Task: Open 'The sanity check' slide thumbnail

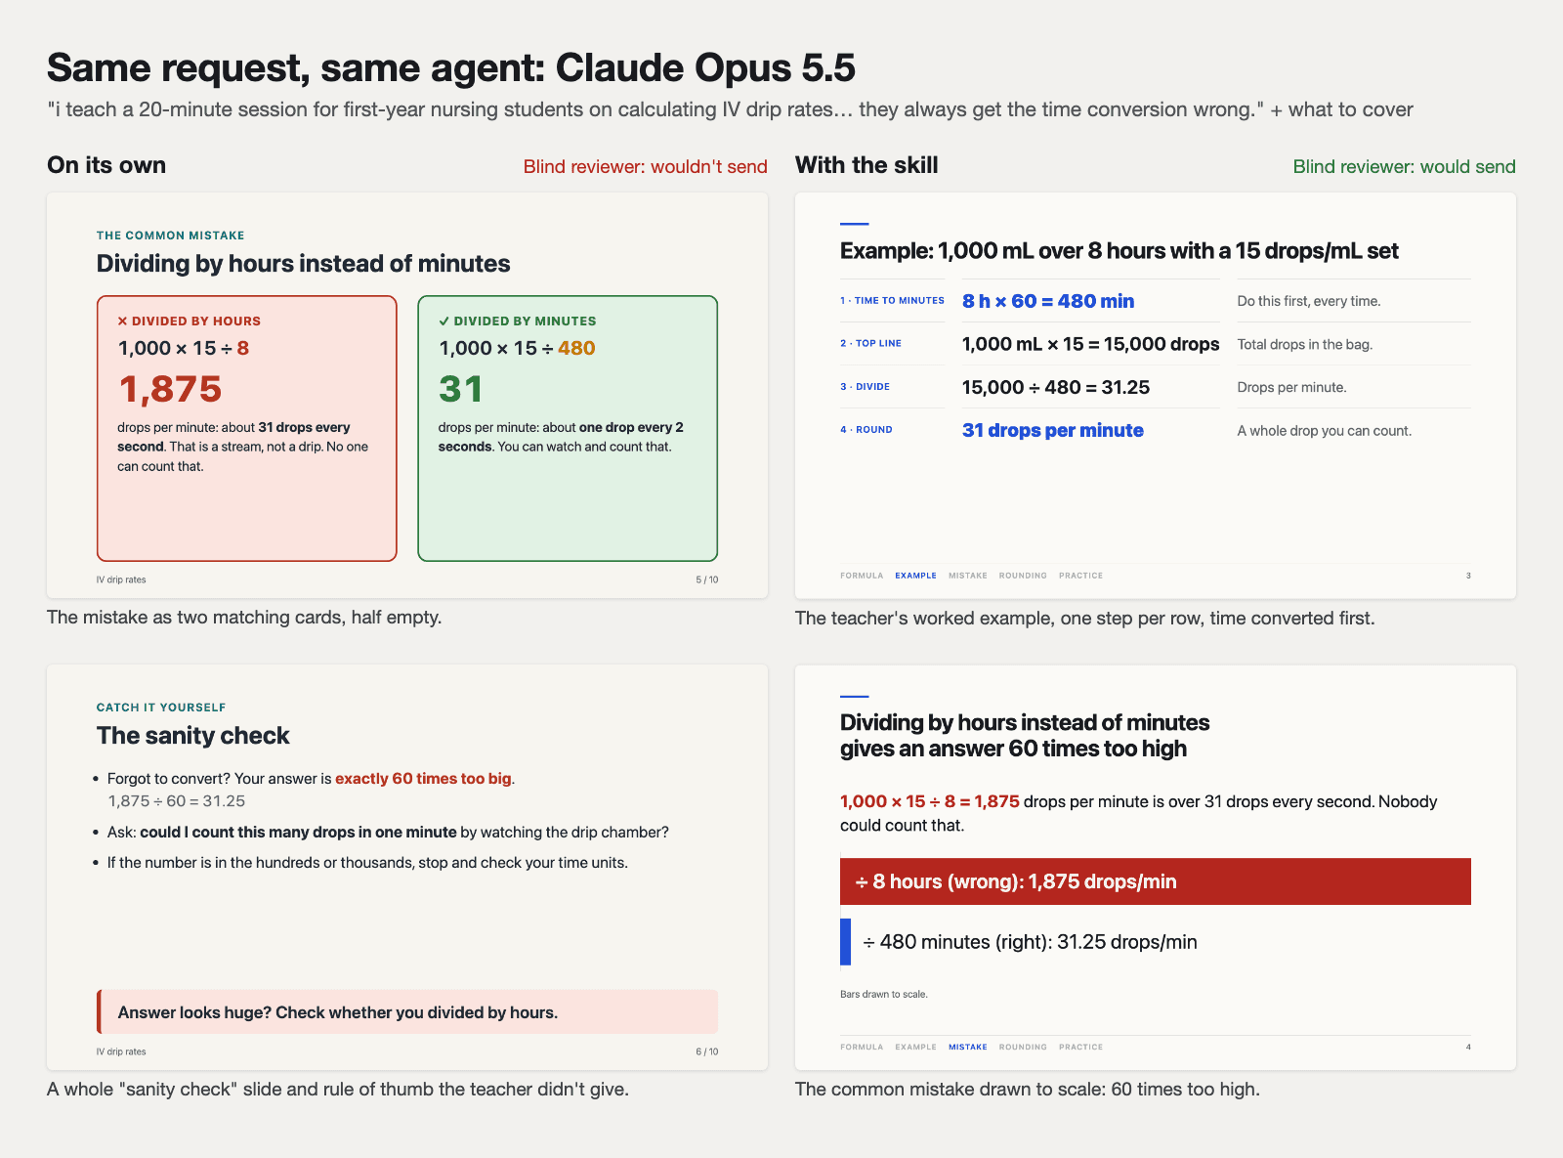Action: pyautogui.click(x=407, y=868)
